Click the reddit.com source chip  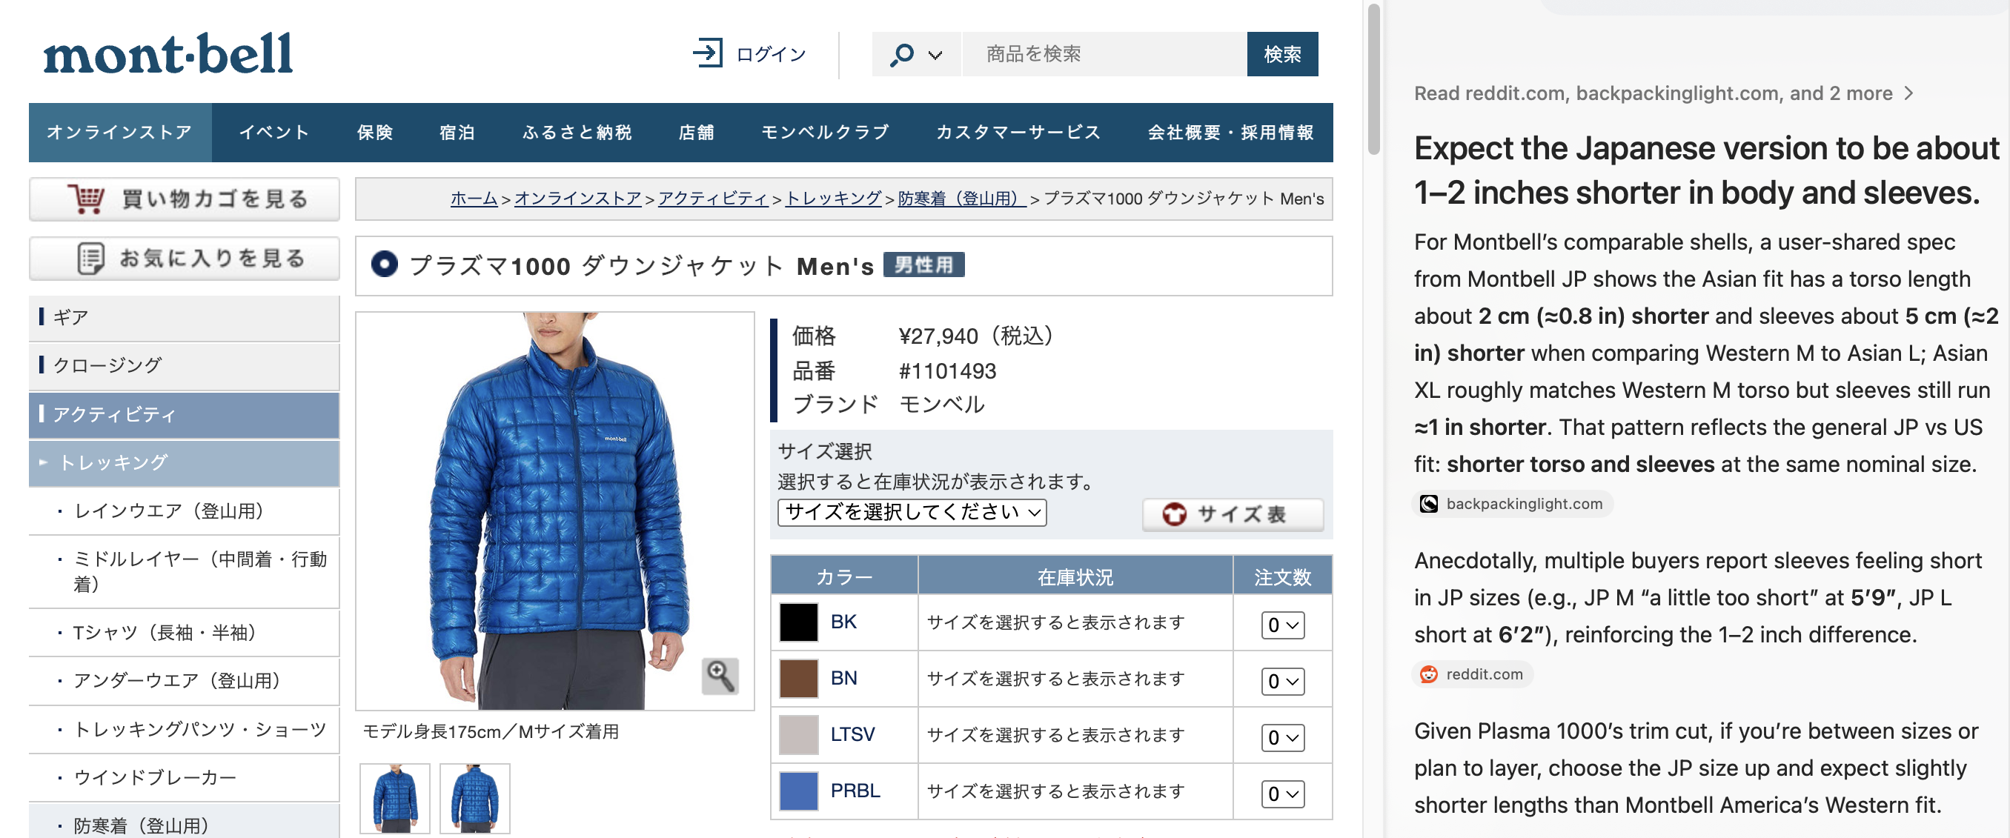tap(1472, 674)
